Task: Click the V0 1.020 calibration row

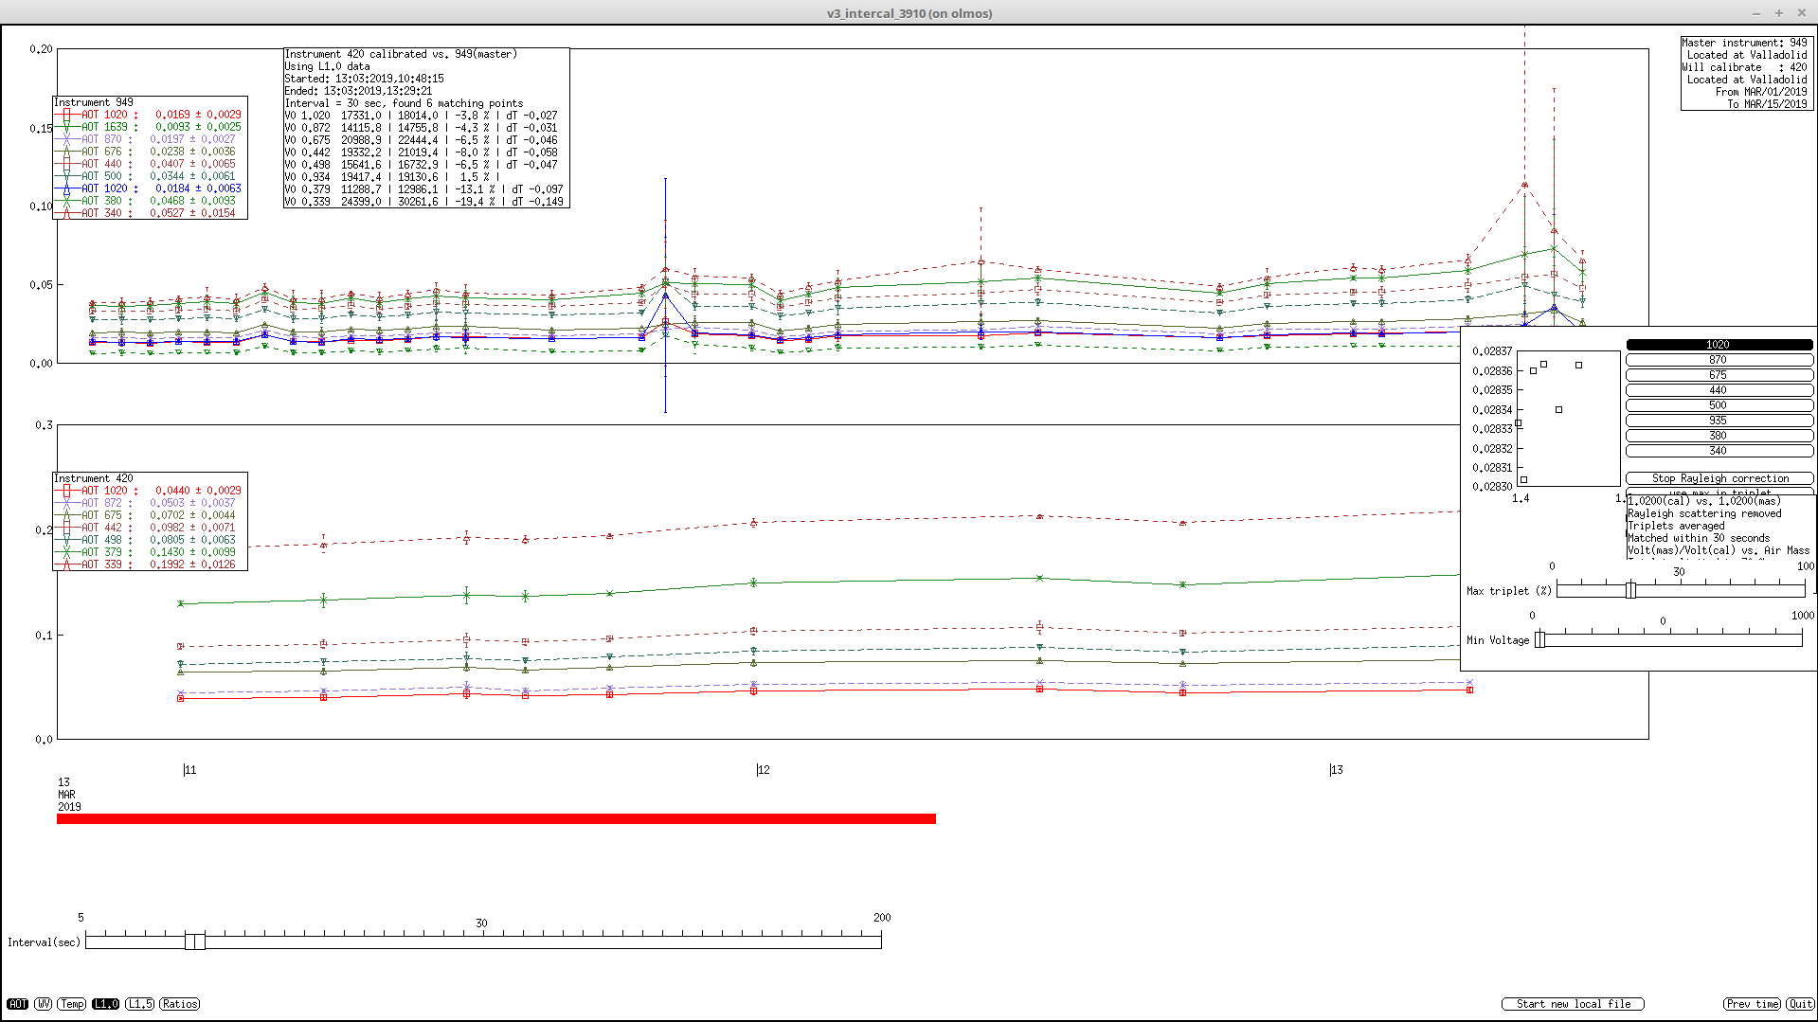Action: point(422,116)
